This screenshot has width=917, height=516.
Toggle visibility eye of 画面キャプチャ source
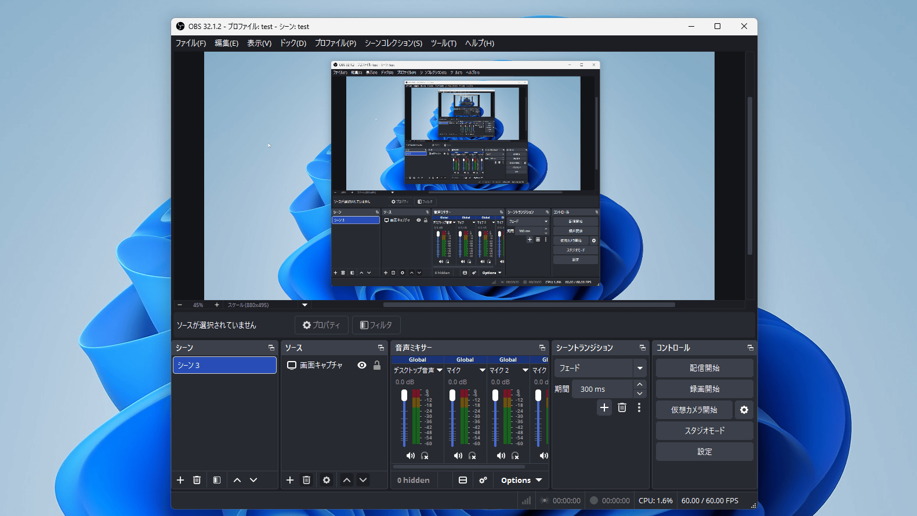click(362, 365)
